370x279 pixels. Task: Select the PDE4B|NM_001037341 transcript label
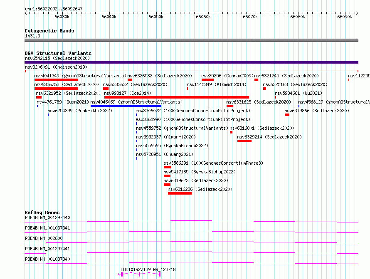coord(47,228)
